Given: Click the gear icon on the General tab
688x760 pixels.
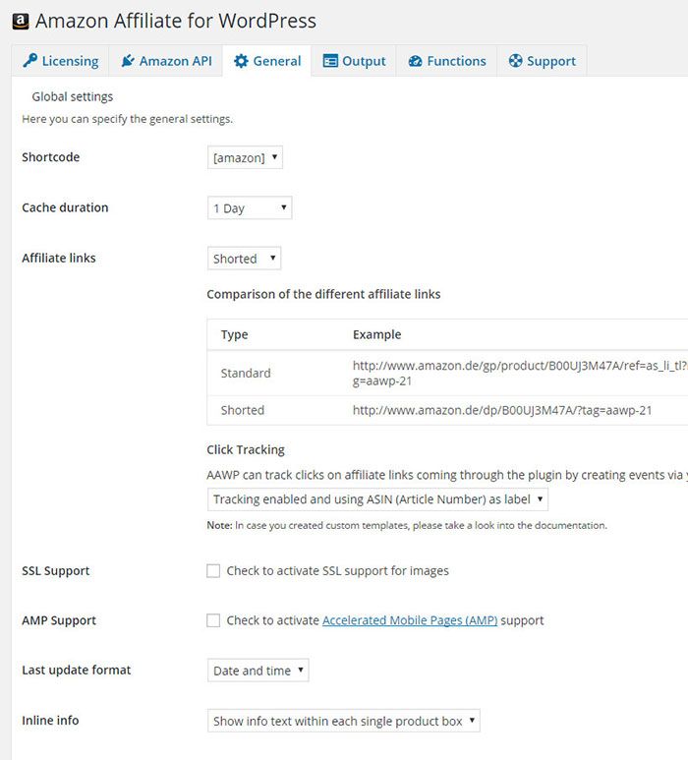Looking at the screenshot, I should (x=241, y=61).
